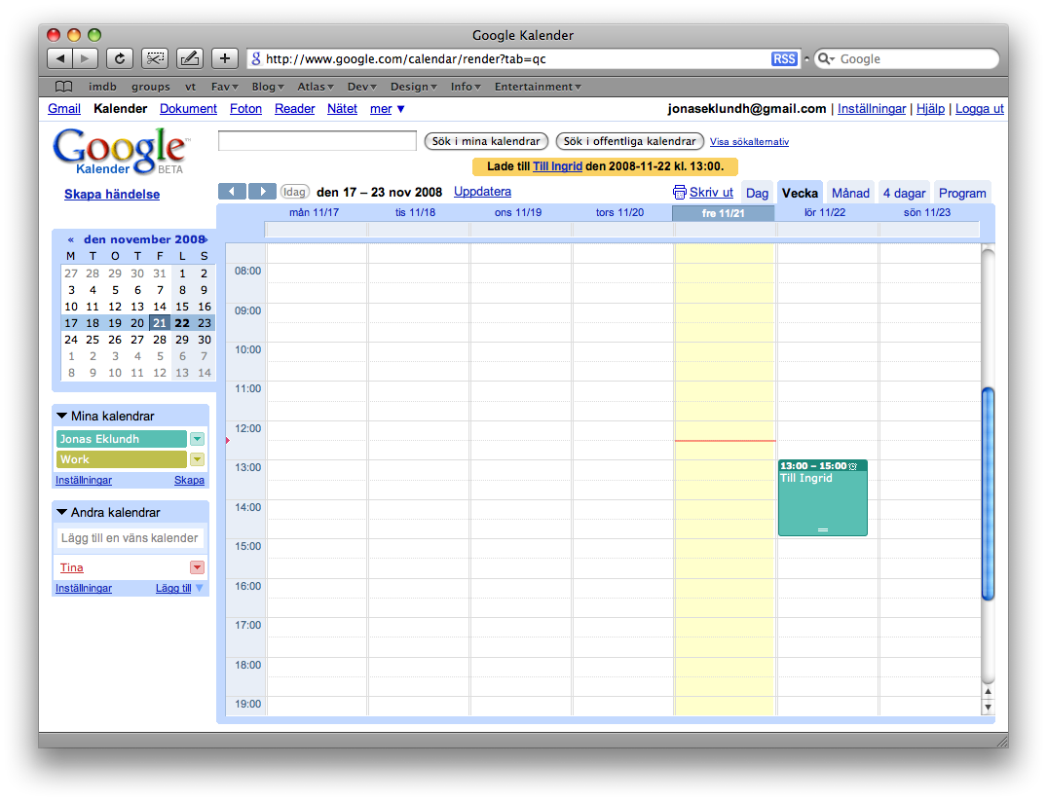Go to previous month in mini calendar
The width and height of the screenshot is (1047, 801).
pyautogui.click(x=71, y=239)
